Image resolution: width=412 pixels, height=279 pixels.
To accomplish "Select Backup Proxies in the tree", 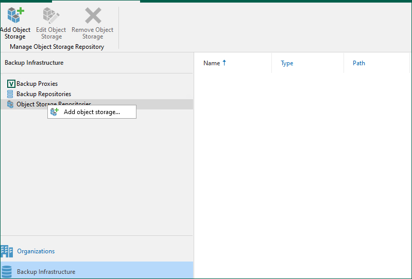I will [37, 84].
